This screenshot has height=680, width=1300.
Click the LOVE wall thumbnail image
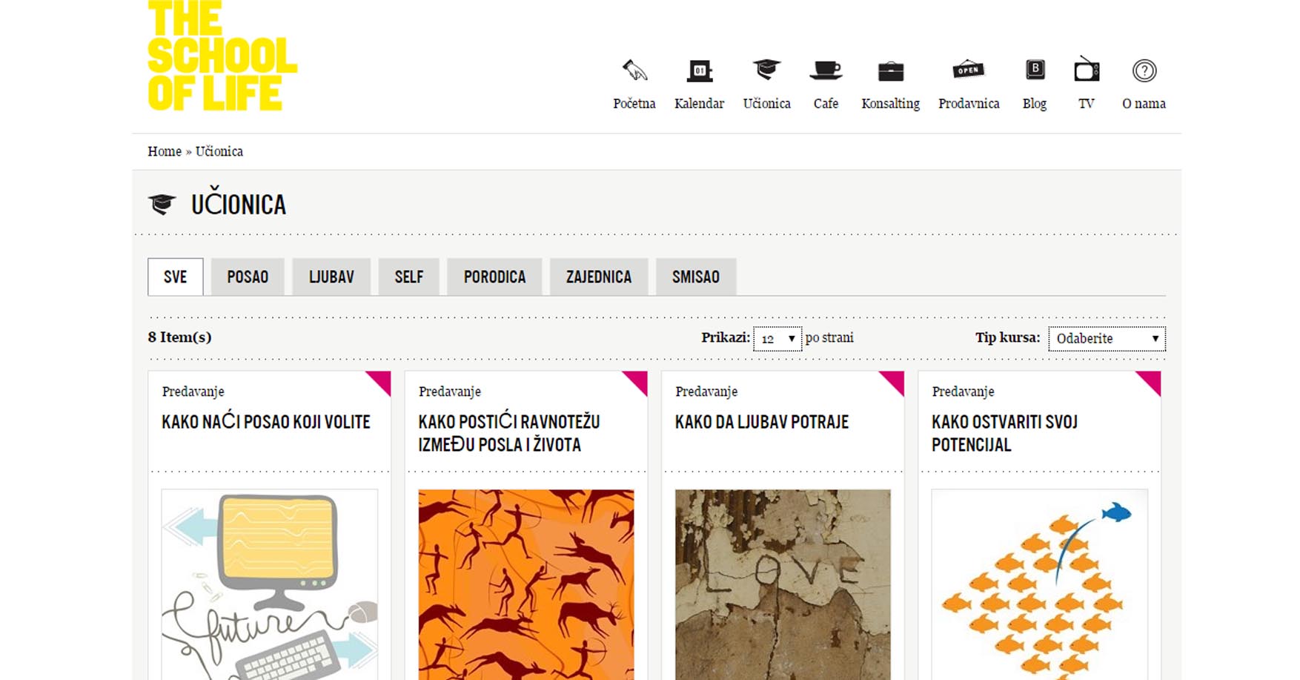783,584
